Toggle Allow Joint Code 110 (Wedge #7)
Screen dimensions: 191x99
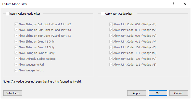[111, 59]
